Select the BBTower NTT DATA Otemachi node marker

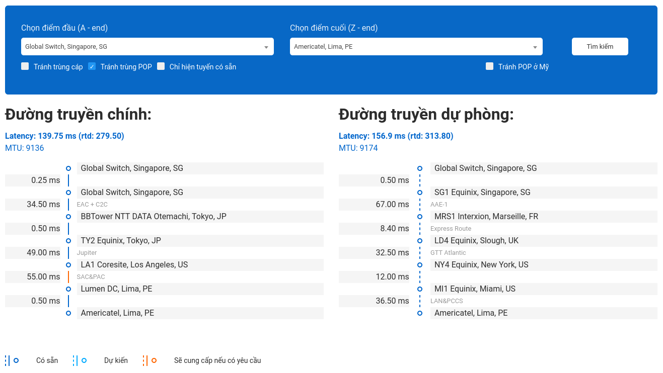pyautogui.click(x=68, y=216)
